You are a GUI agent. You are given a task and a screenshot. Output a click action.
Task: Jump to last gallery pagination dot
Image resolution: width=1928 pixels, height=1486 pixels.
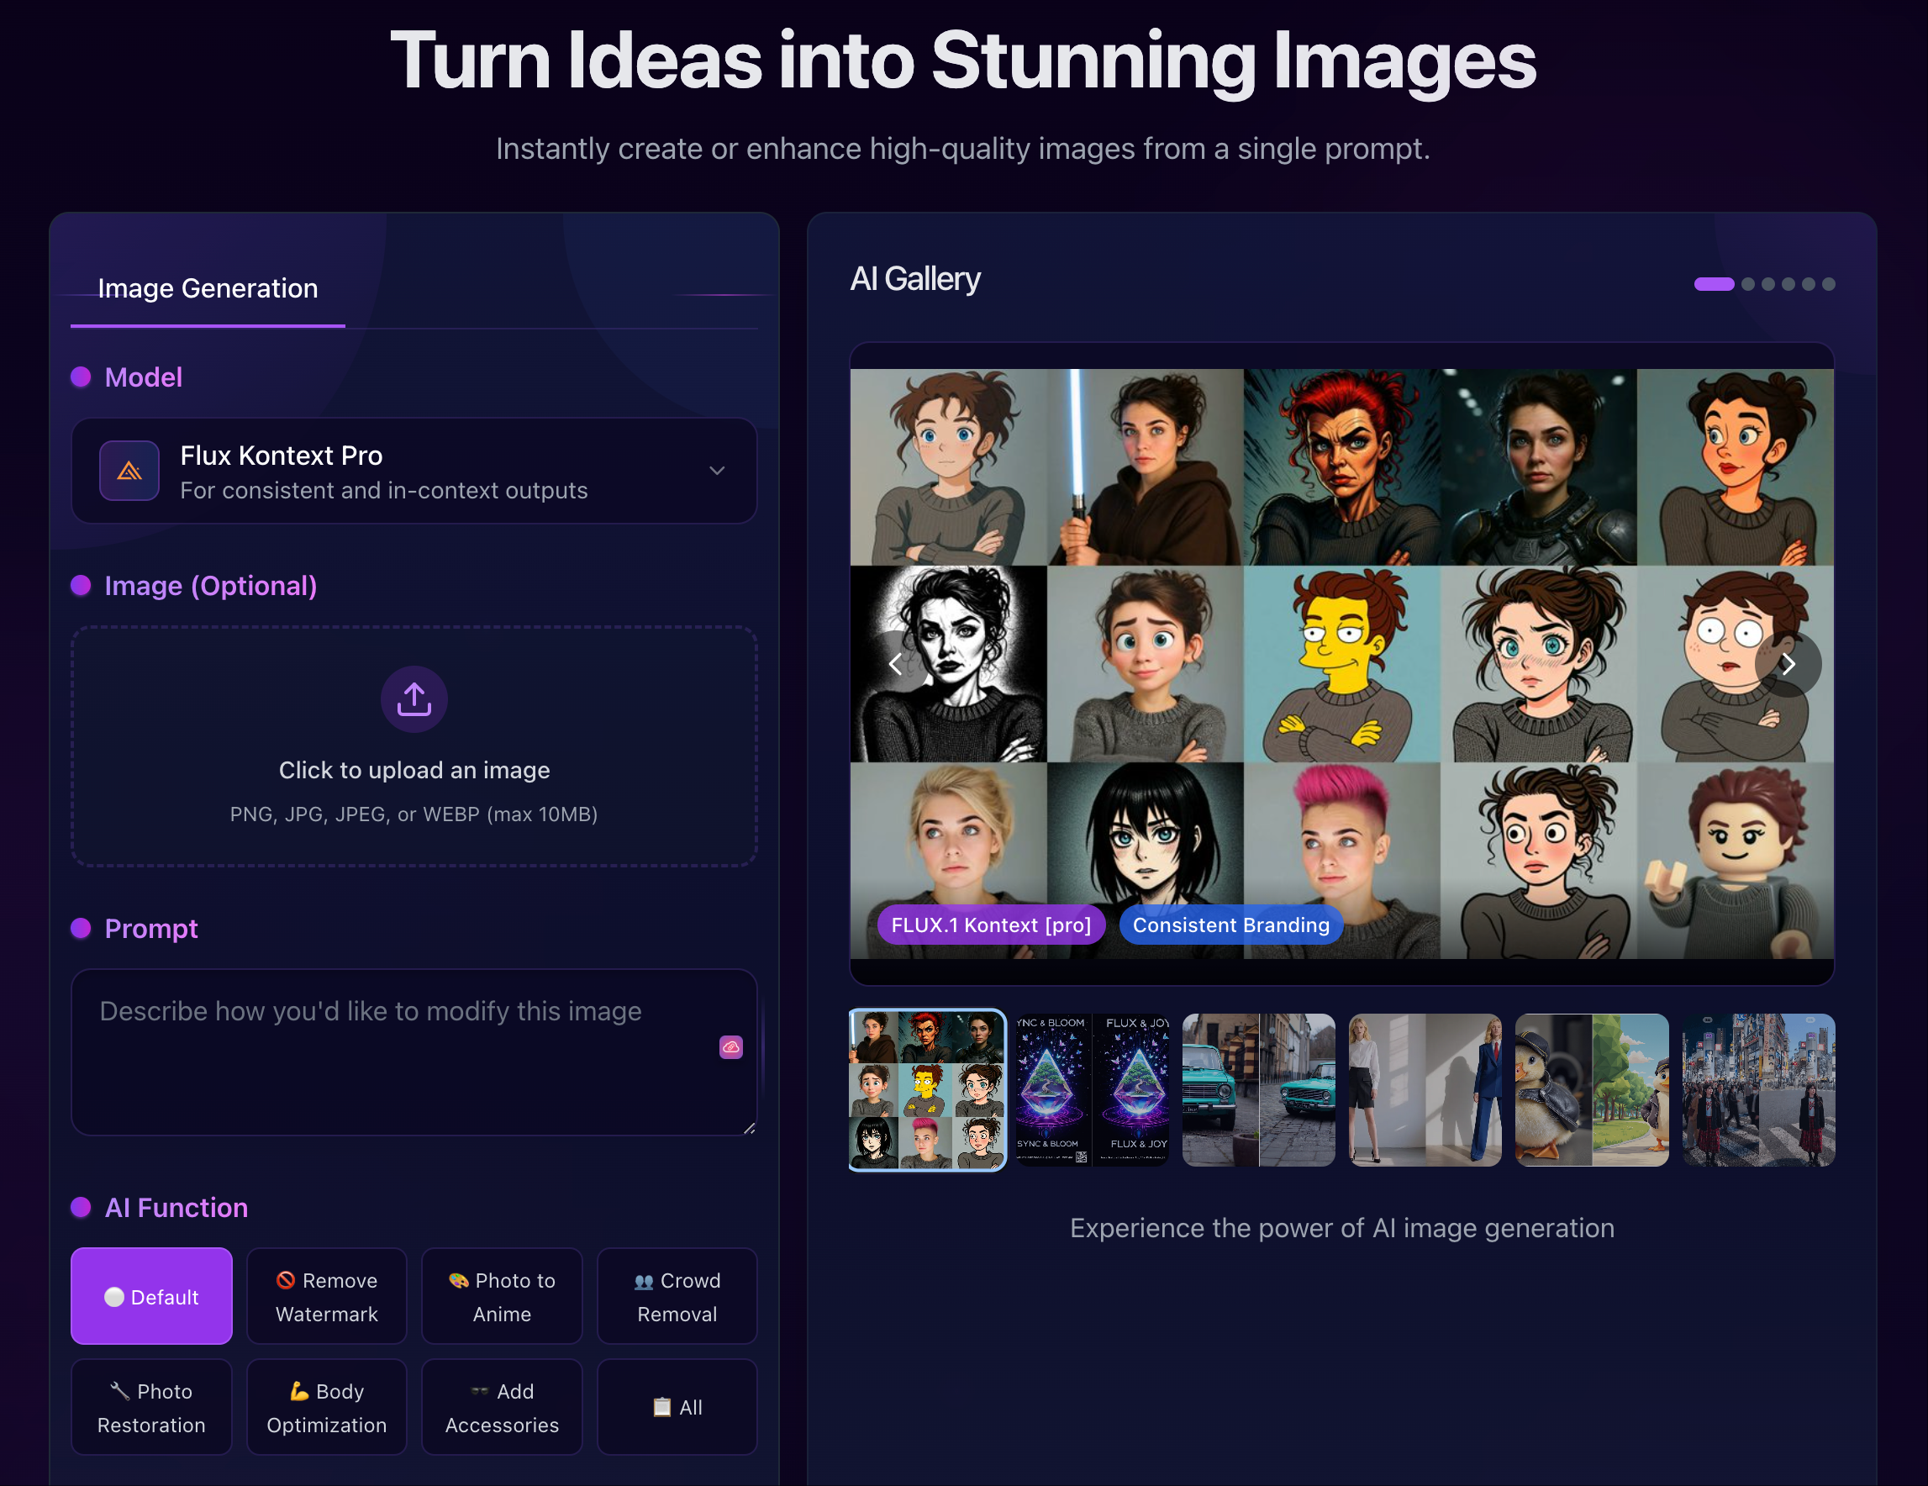[x=1829, y=284]
